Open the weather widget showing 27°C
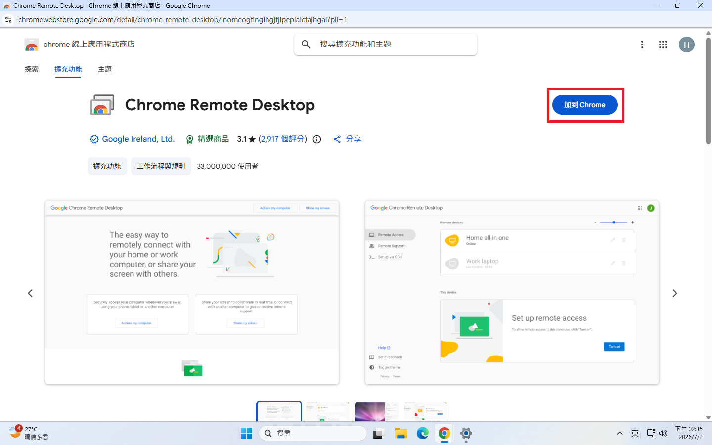Viewport: 712px width, 445px height. pyautogui.click(x=30, y=433)
